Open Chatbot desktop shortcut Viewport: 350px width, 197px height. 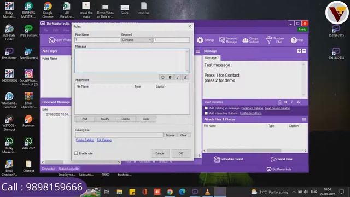pos(28,166)
